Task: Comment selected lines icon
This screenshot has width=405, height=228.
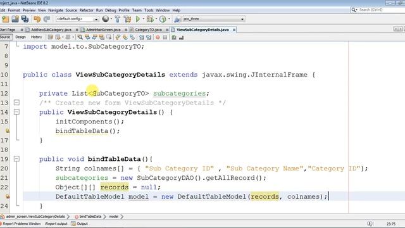Action: (174, 37)
